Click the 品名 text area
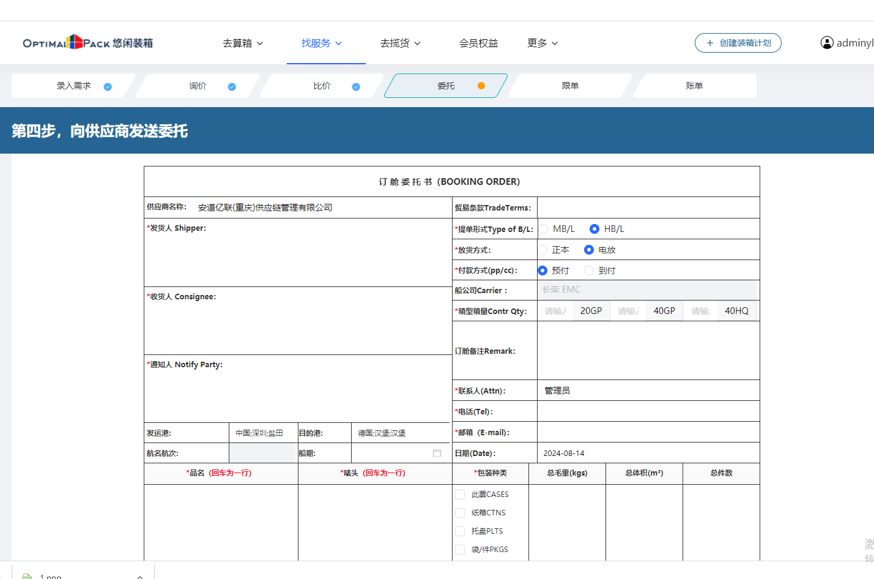 (221, 523)
